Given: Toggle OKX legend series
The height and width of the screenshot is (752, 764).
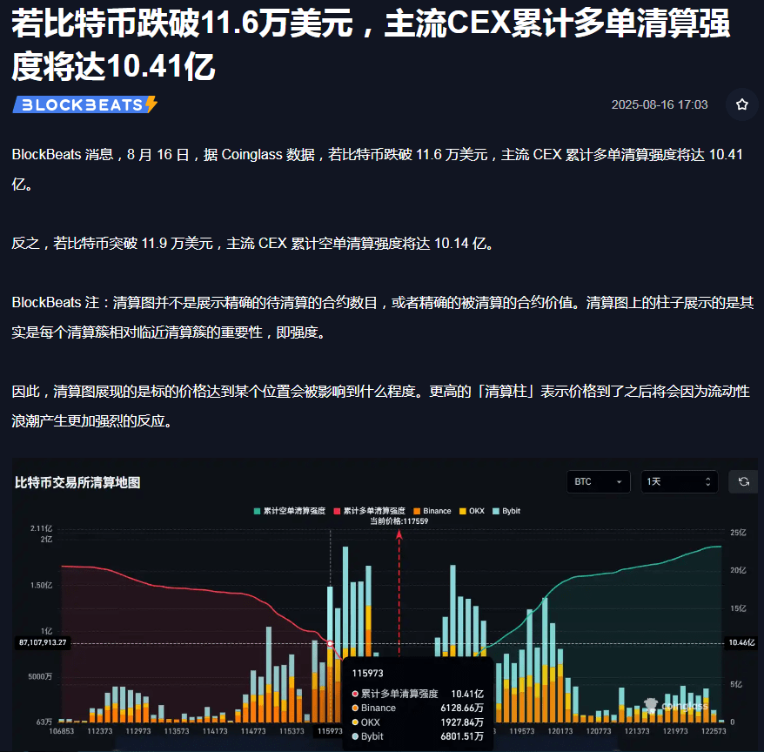Looking at the screenshot, I should pyautogui.click(x=472, y=511).
